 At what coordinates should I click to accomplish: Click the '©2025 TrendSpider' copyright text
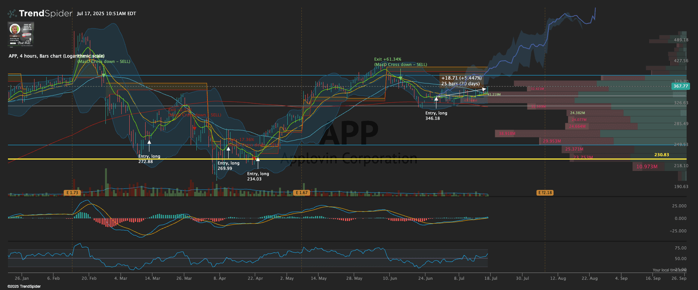tap(24, 287)
